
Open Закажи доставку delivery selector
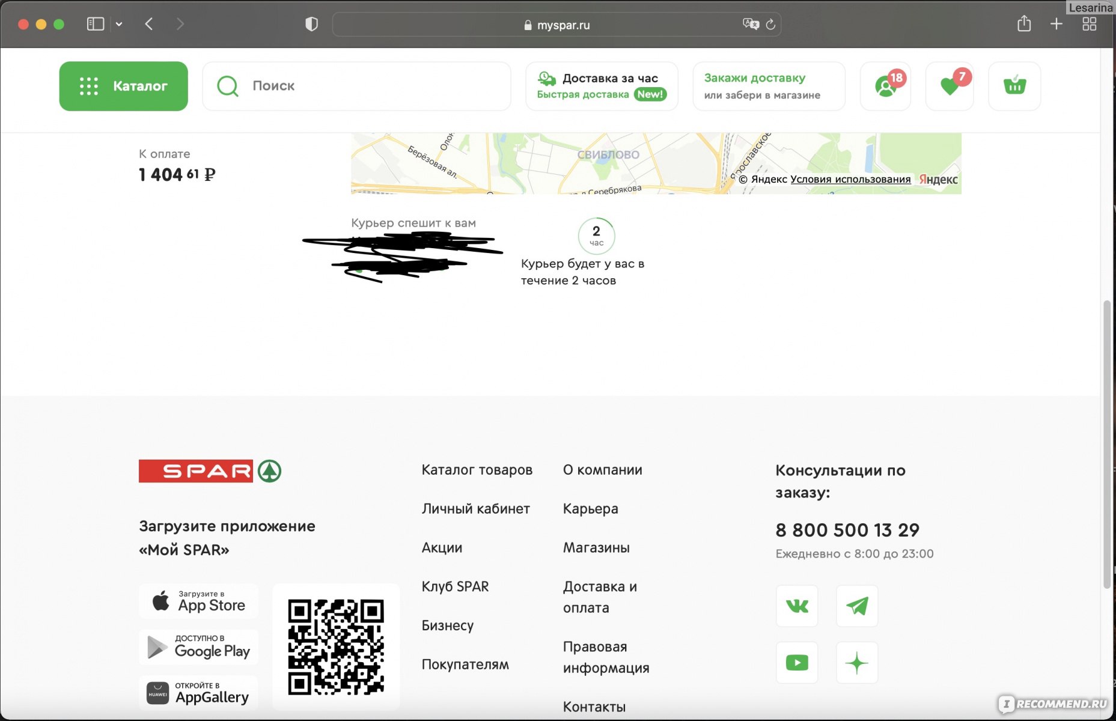click(769, 86)
